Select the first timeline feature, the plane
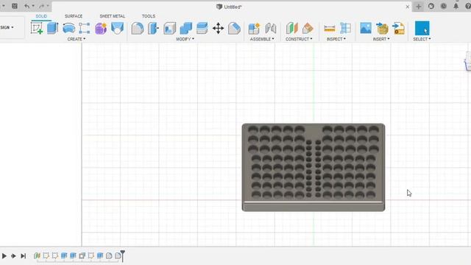The width and height of the screenshot is (471, 265). (x=37, y=255)
